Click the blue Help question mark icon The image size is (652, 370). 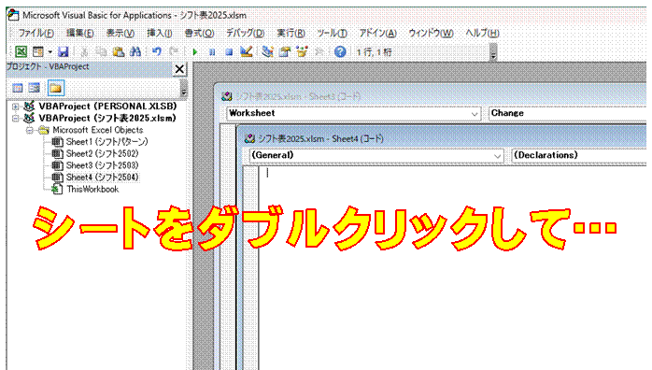(340, 52)
